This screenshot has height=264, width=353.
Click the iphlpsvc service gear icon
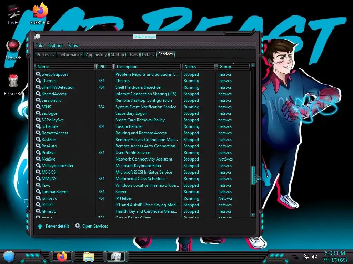pos(38,198)
